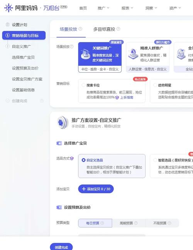This screenshot has height=250, width=193.
Task: Expand the 洞察 navigation dropdown
Action: point(151,8)
